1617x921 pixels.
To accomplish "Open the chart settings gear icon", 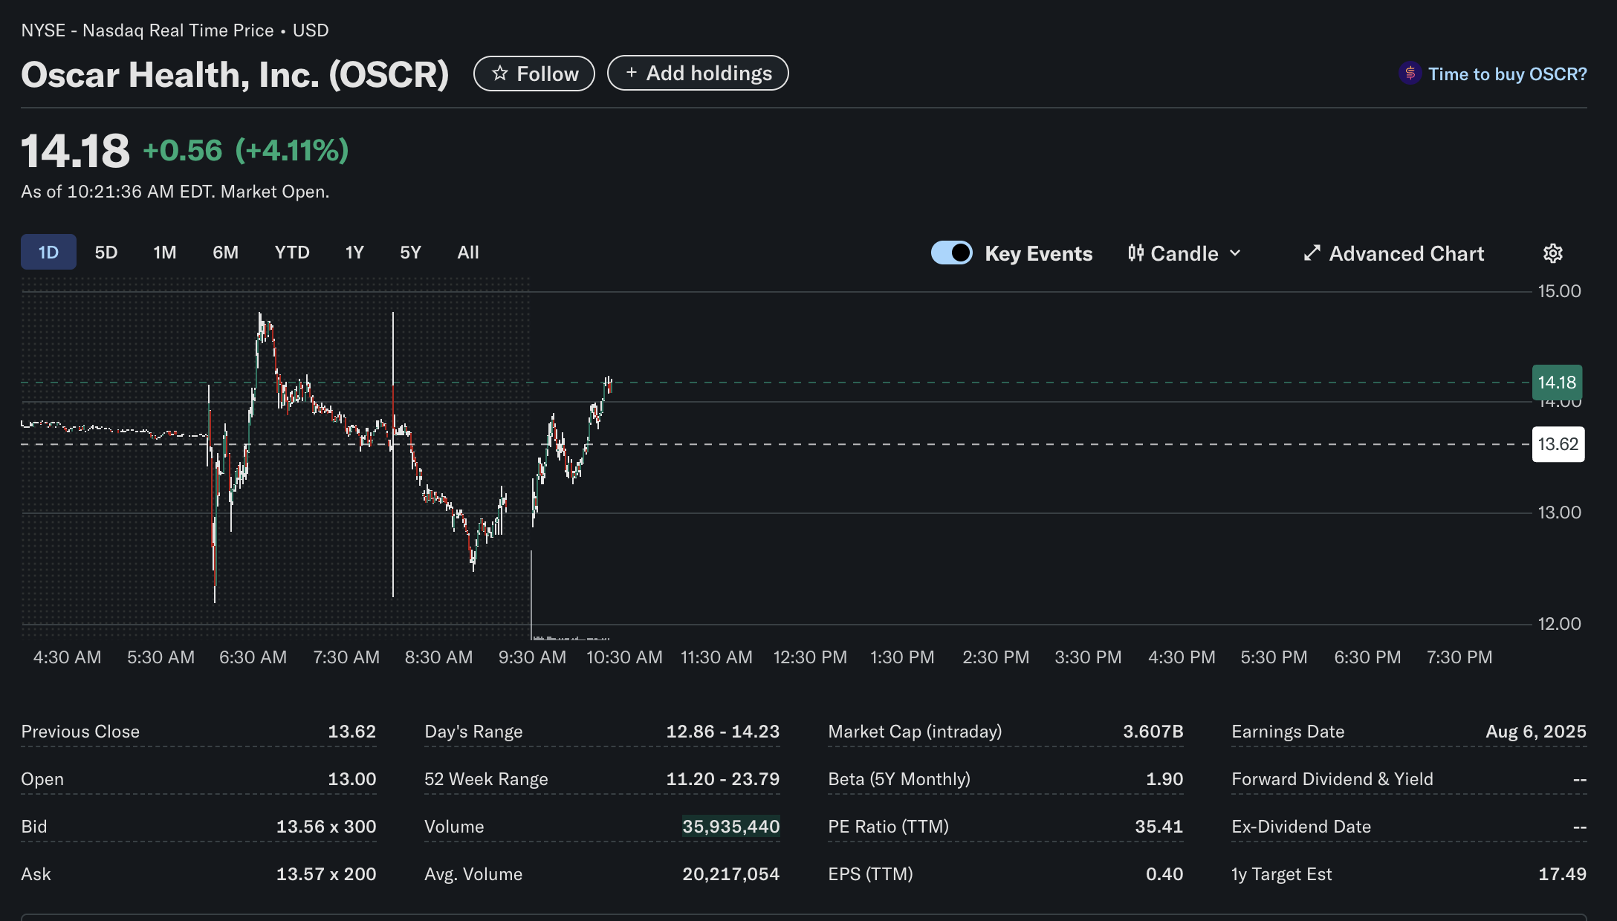I will 1552,253.
